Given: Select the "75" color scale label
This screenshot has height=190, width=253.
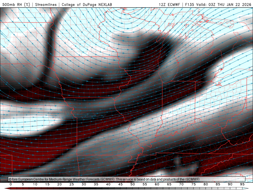Looking at the screenshot, I should pos(194,184).
